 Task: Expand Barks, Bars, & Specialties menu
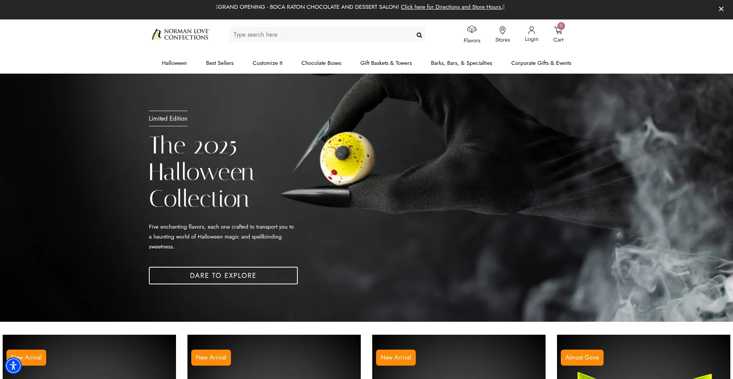click(x=461, y=63)
